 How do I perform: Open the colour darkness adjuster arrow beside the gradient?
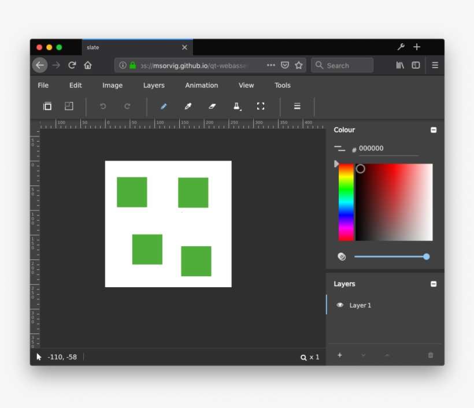[336, 164]
